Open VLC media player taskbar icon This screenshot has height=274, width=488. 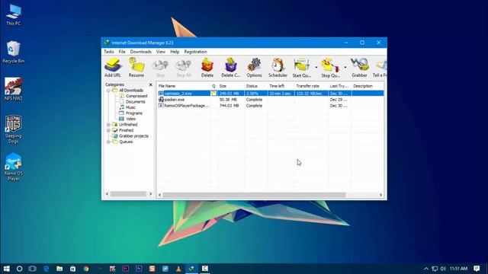pyautogui.click(x=178, y=269)
